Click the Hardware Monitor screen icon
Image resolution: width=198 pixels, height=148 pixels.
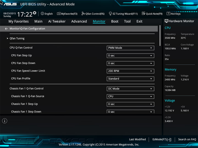click(166, 21)
